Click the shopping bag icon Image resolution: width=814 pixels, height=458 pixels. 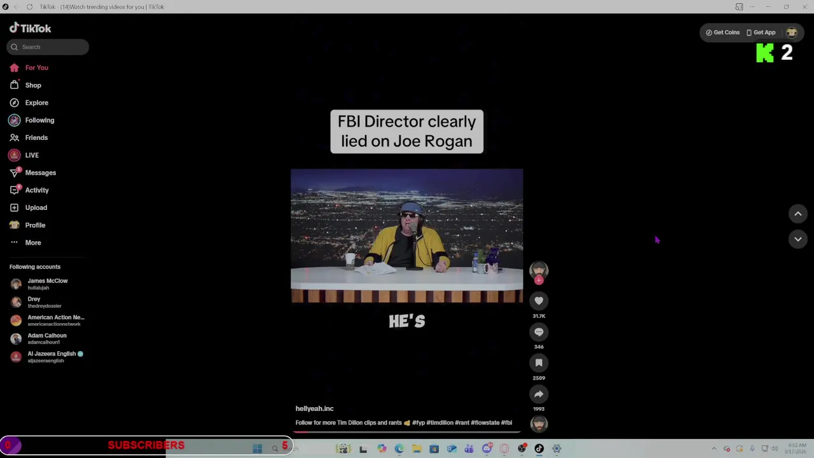click(x=14, y=85)
